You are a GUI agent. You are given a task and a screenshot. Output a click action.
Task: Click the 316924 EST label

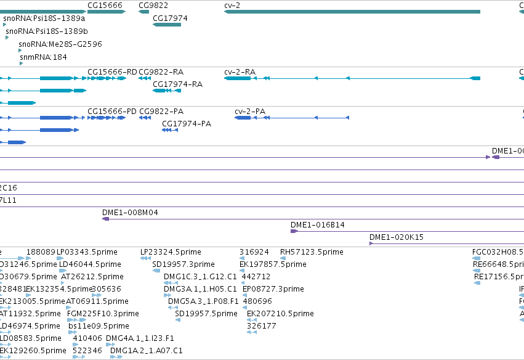pyautogui.click(x=254, y=252)
